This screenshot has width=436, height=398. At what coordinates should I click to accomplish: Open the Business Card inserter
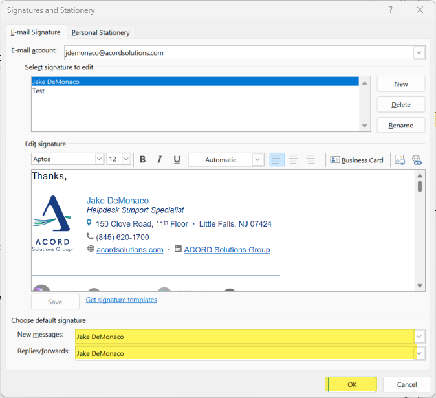click(356, 160)
